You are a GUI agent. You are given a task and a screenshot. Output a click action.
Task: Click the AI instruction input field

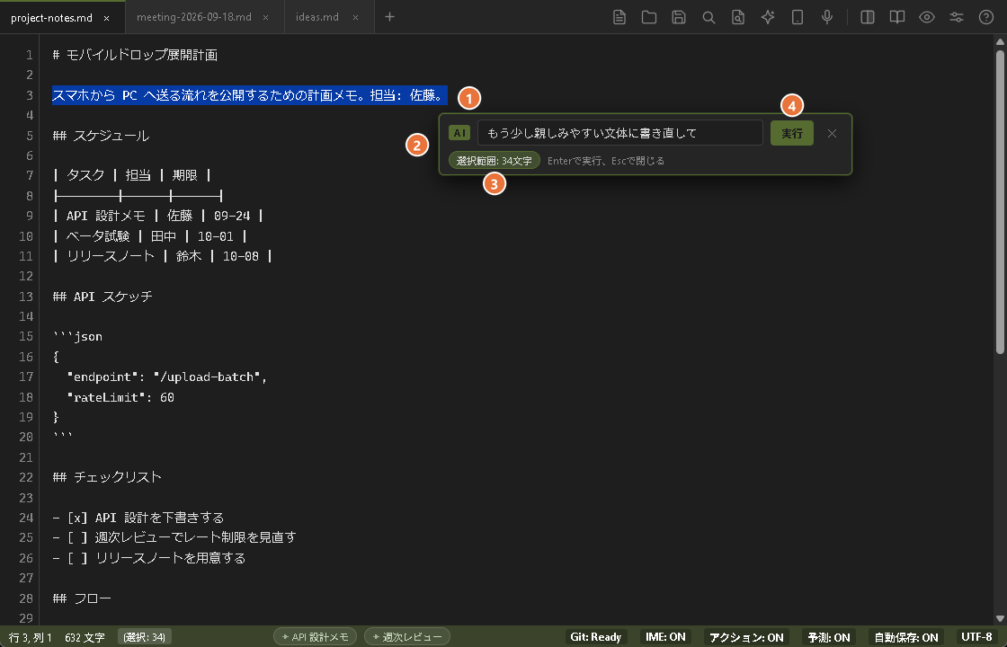[x=619, y=133]
